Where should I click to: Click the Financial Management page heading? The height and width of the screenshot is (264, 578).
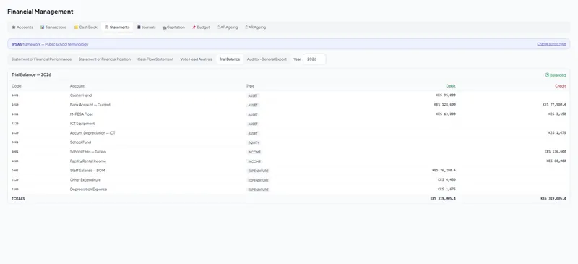pyautogui.click(x=40, y=12)
